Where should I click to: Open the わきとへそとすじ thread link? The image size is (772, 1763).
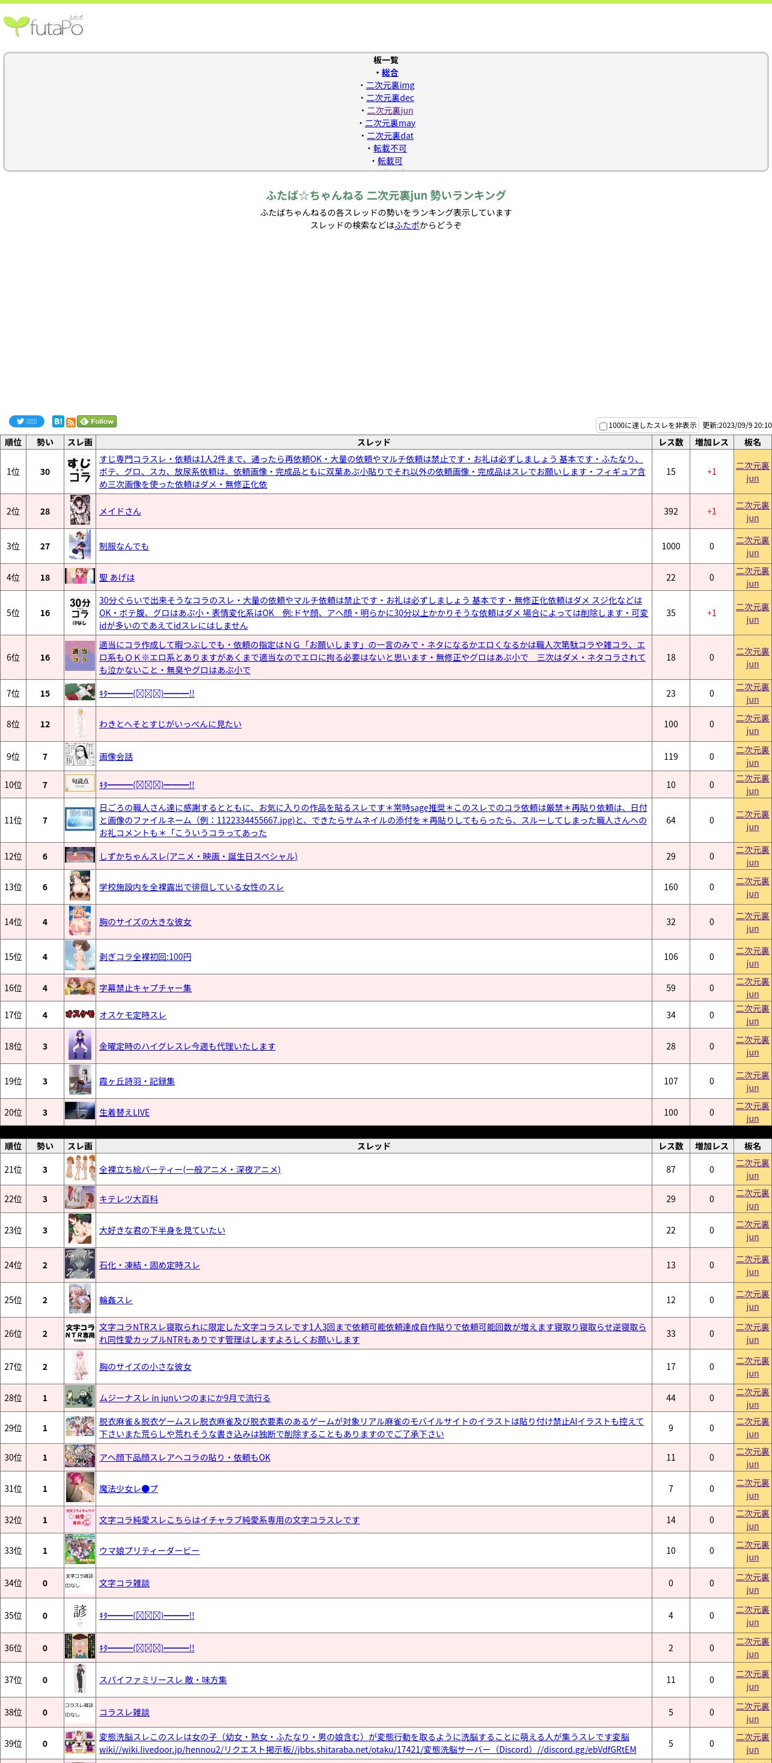[x=170, y=724]
